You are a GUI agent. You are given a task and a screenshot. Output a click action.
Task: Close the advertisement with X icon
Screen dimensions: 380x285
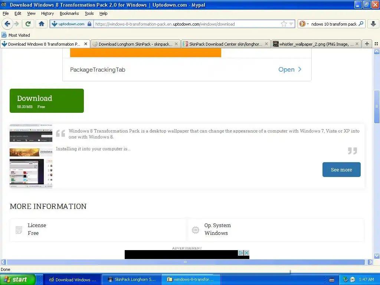[246, 253]
